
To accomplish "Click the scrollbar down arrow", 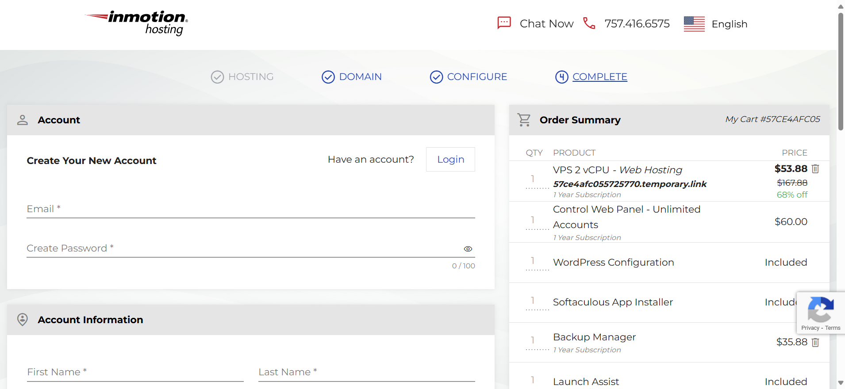I will click(x=841, y=383).
